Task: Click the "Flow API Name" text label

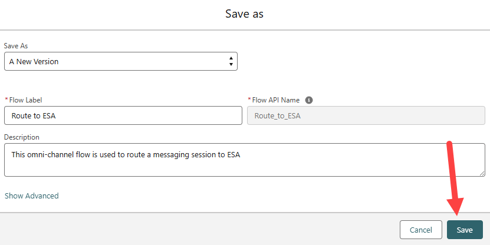Action: point(277,100)
